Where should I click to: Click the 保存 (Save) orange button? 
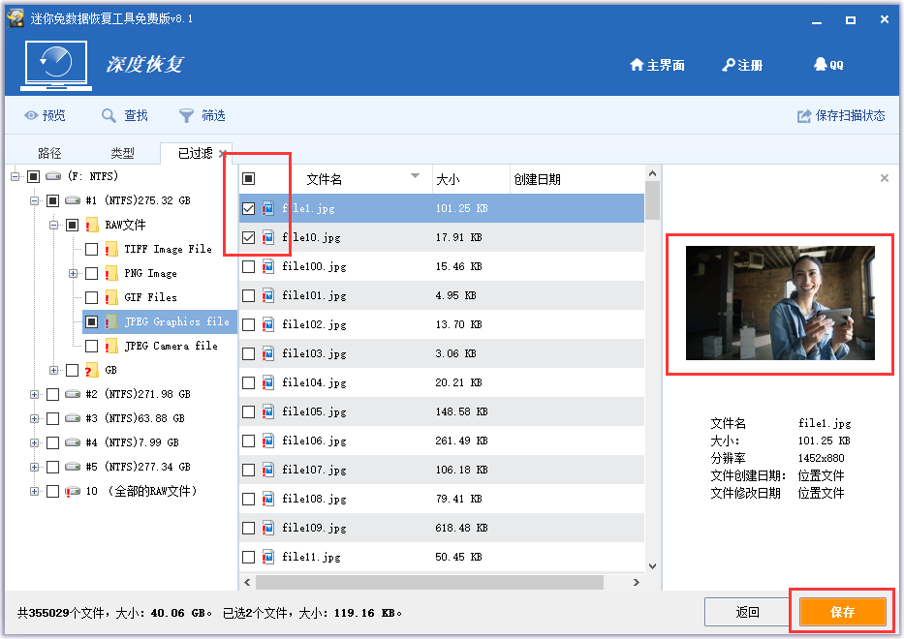tap(842, 612)
